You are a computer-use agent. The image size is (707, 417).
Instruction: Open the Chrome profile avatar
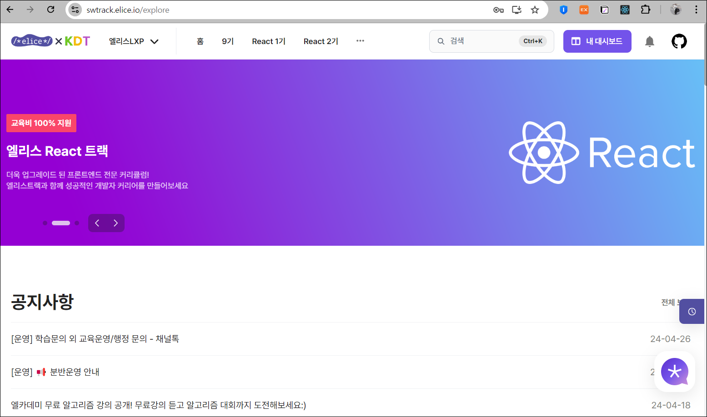(676, 10)
